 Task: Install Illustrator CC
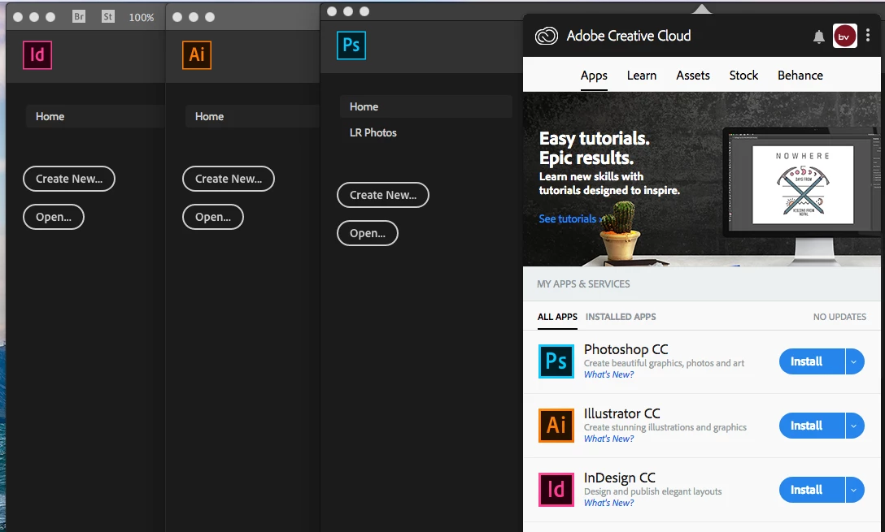tap(812, 426)
